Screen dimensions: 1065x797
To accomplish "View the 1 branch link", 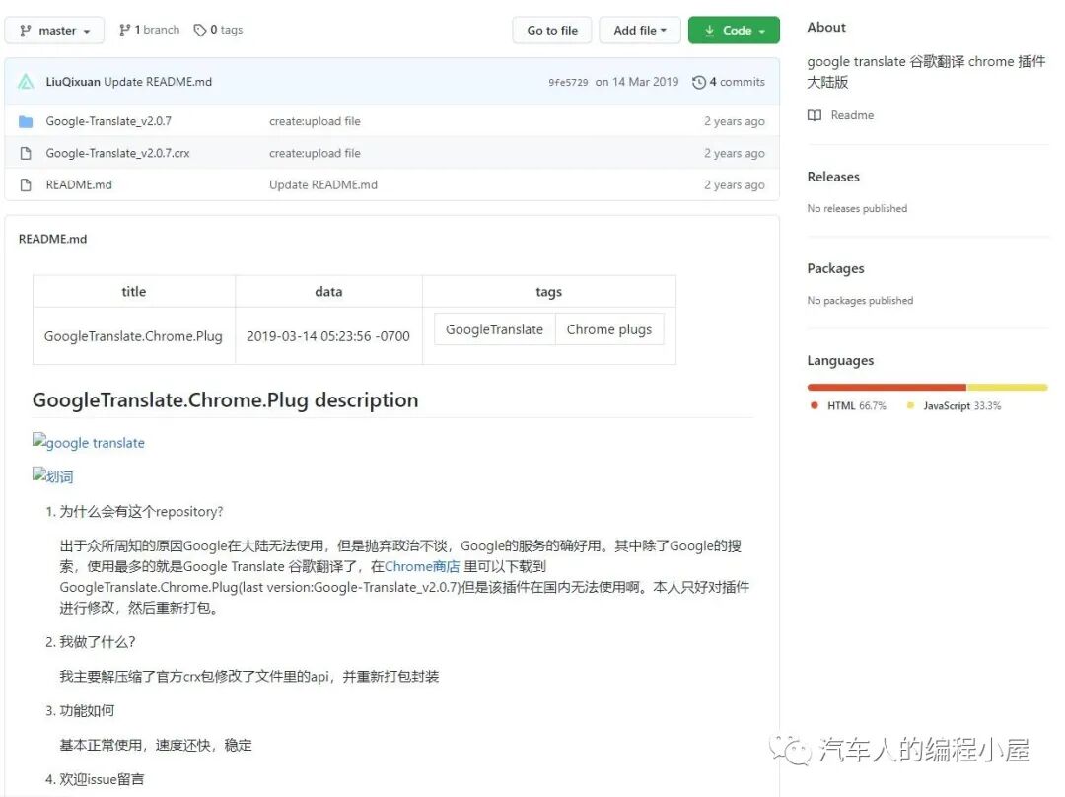I will 150,30.
